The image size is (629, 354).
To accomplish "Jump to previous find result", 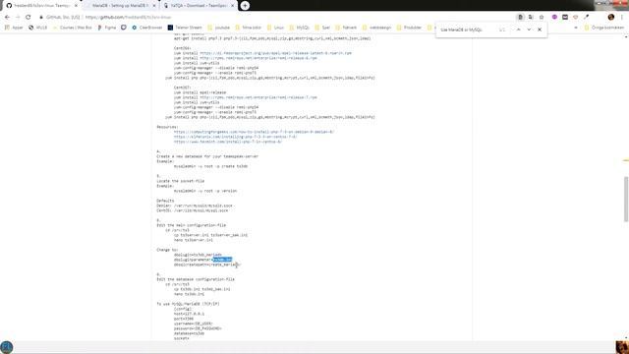I will [518, 29].
